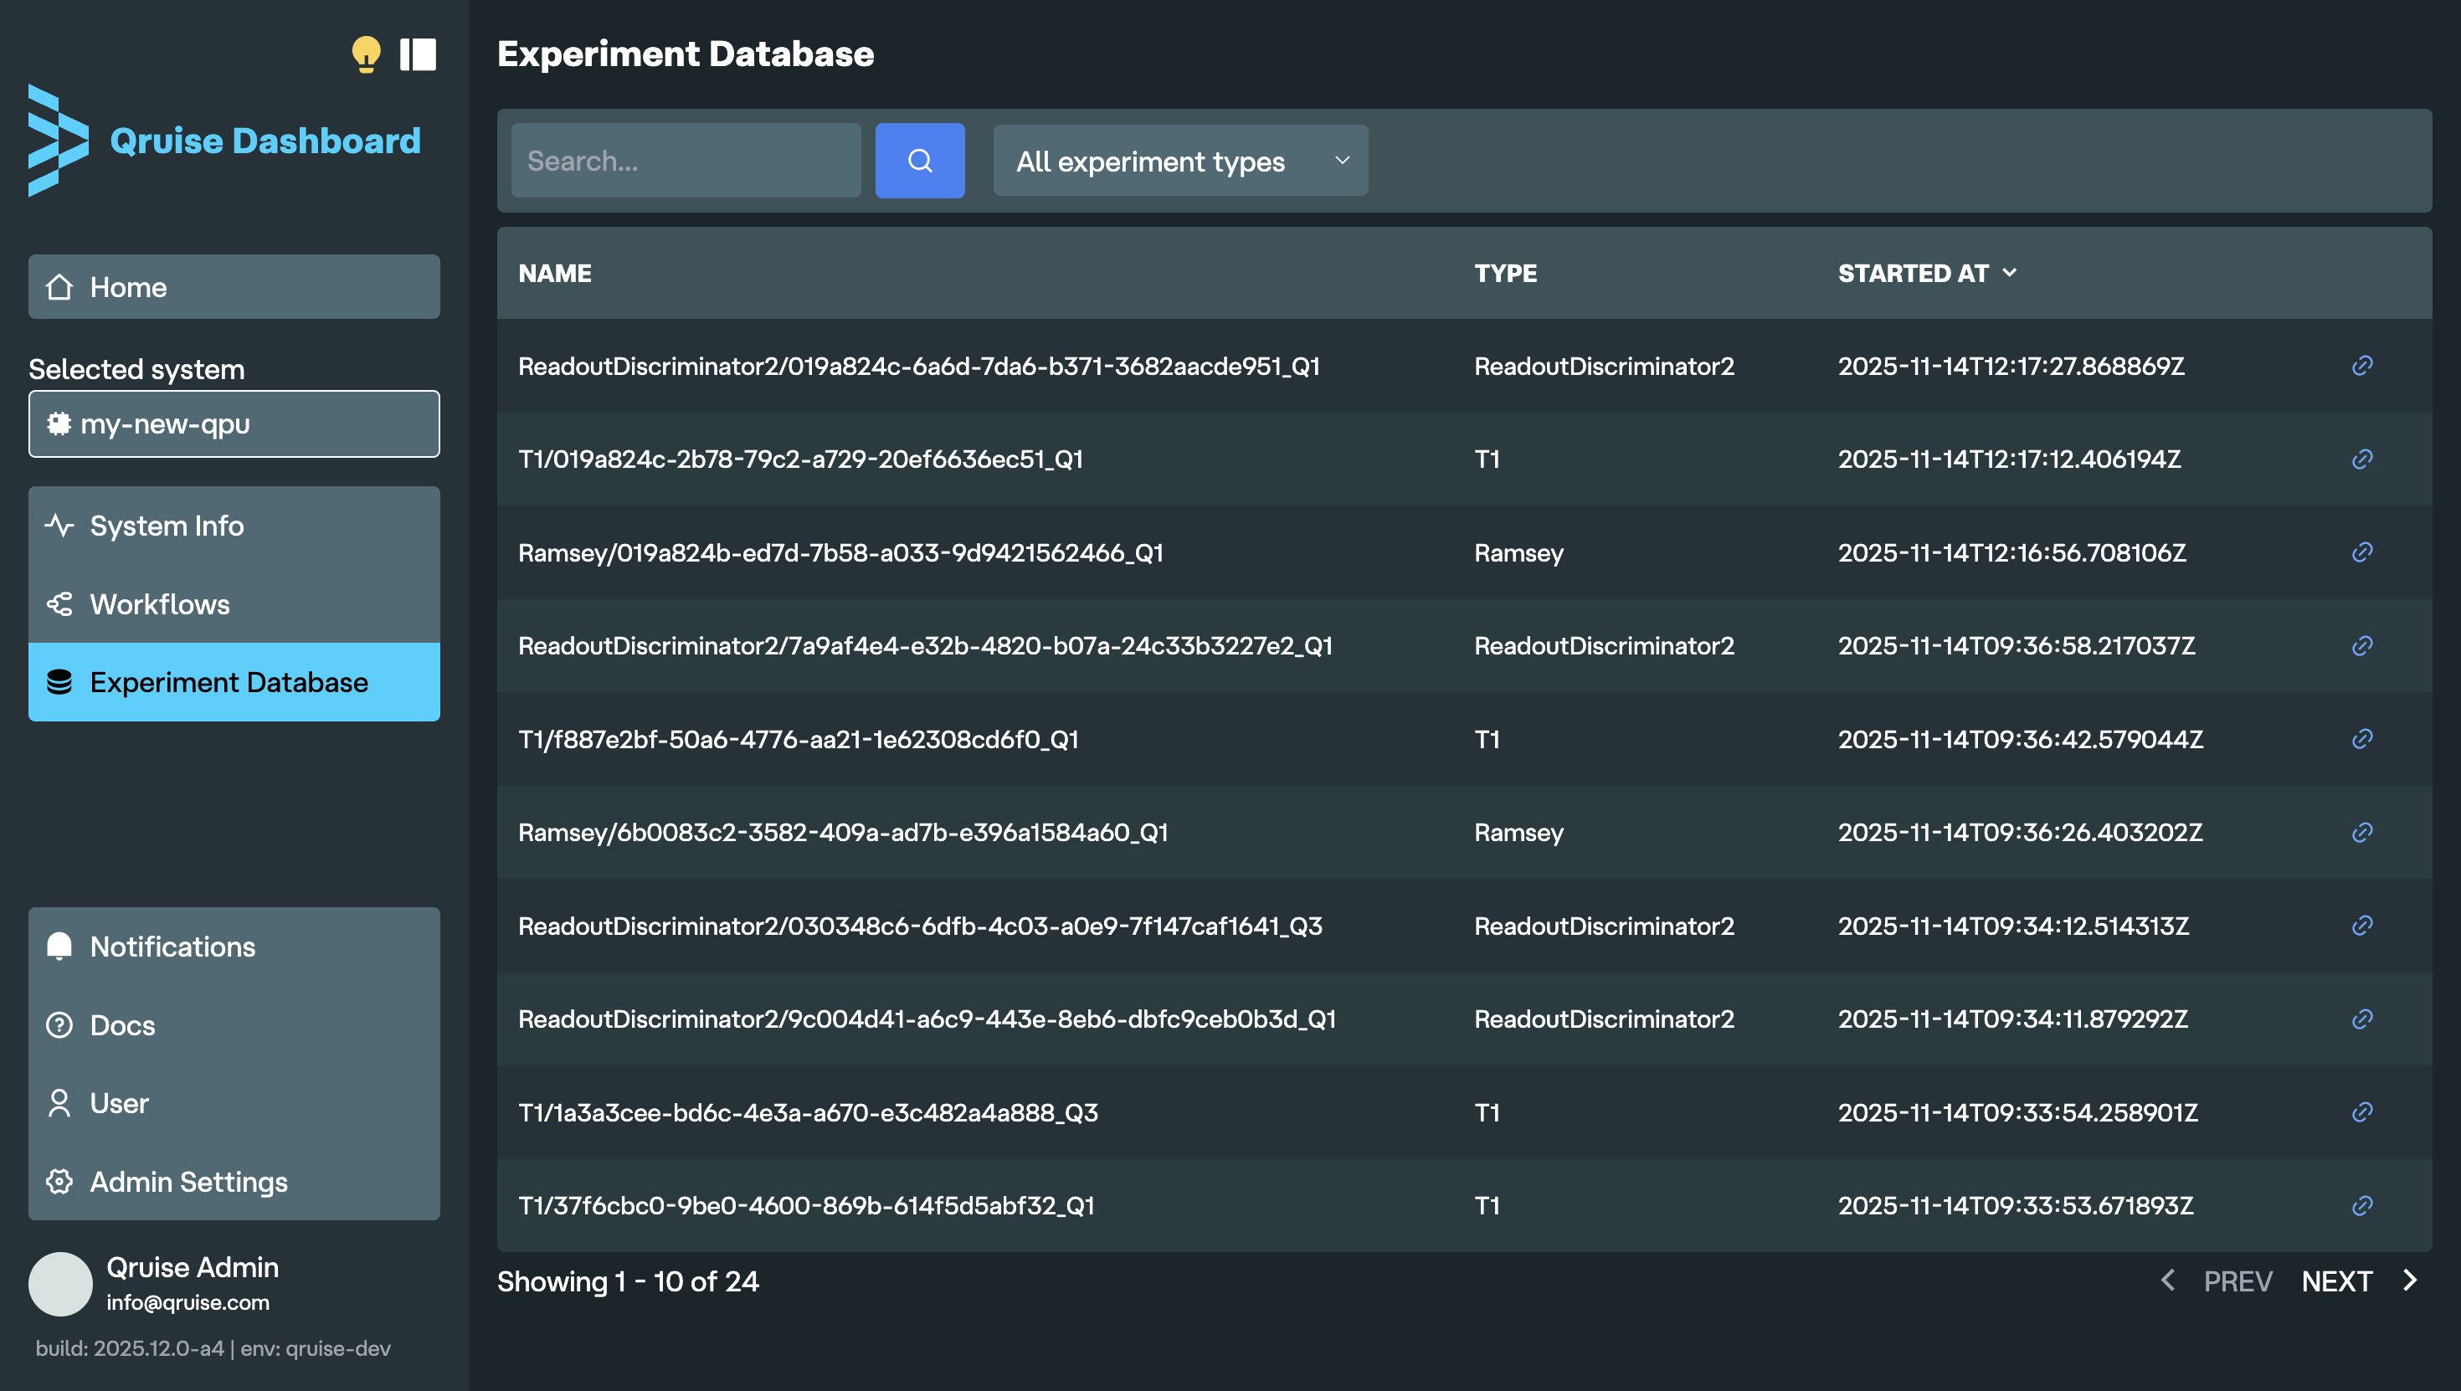Click the Notifications bell icon
This screenshot has width=2461, height=1391.
point(59,946)
